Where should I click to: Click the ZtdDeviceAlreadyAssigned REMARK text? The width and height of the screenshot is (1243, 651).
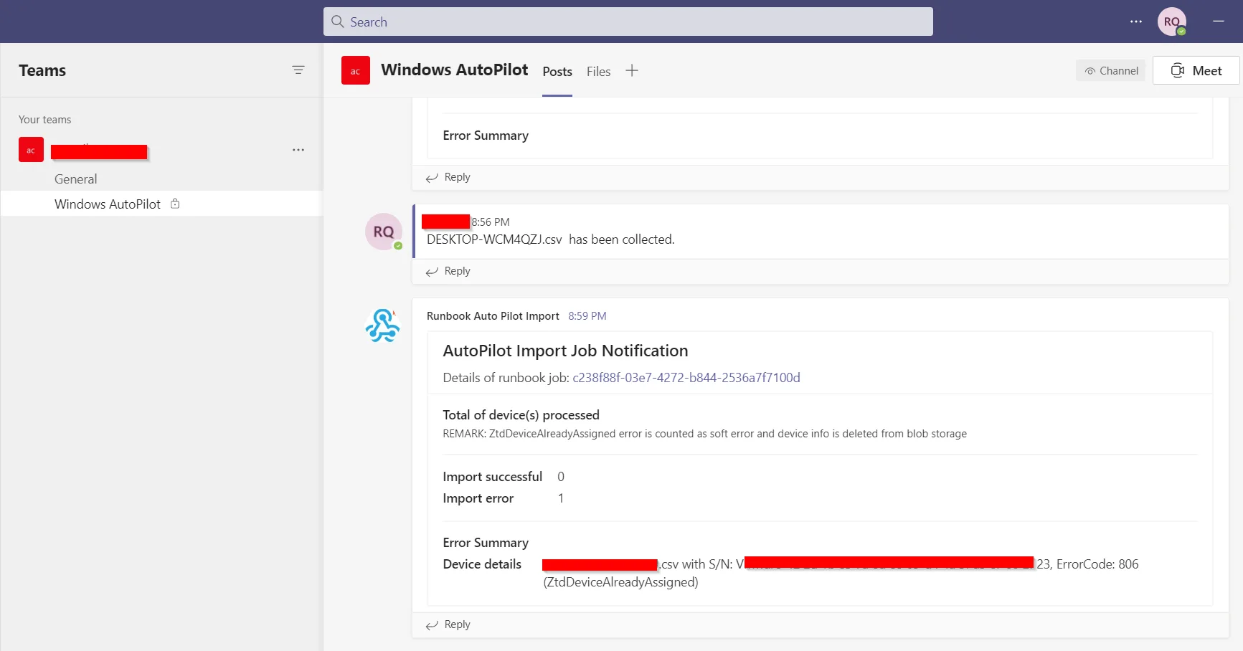coord(704,434)
